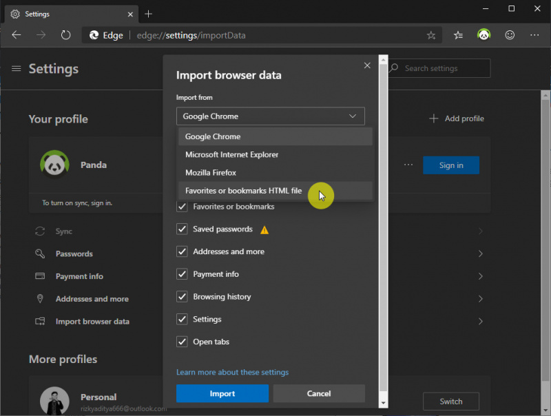This screenshot has width=551, height=416.
Task: Click the Personal profile photo
Action: click(54, 401)
